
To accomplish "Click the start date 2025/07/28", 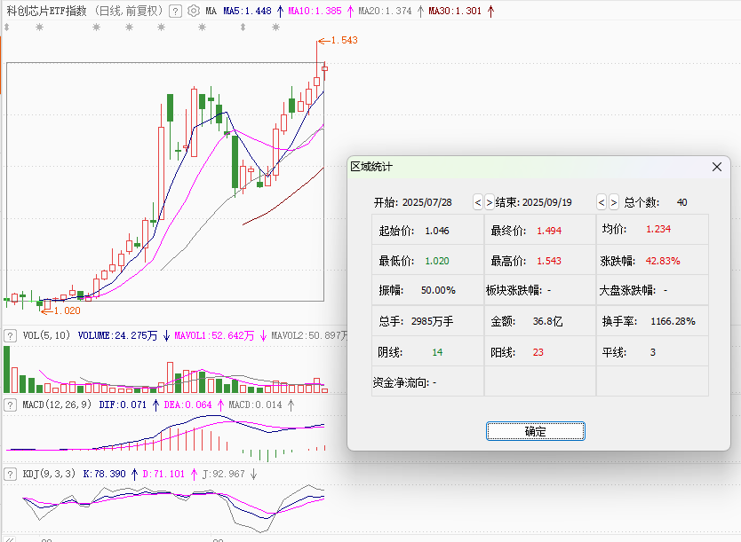I will pyautogui.click(x=427, y=202).
